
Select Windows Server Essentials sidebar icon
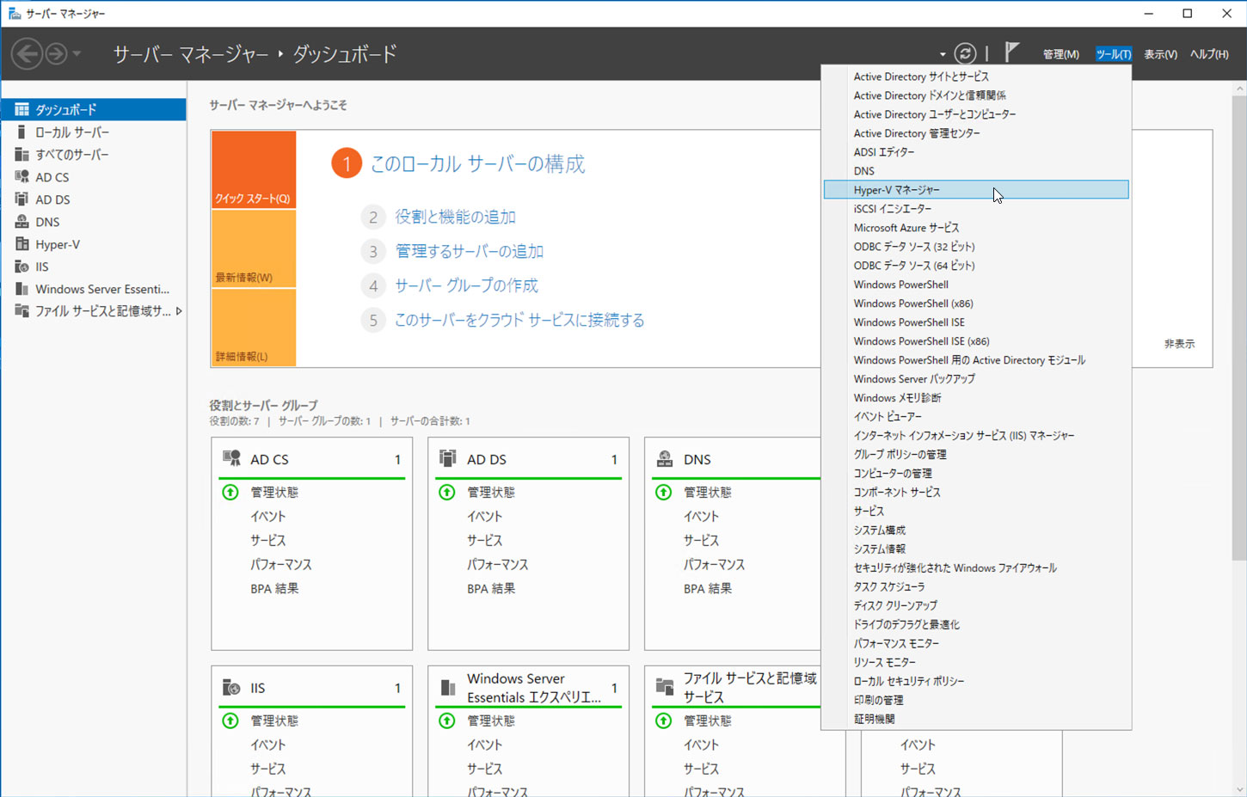tap(21, 288)
